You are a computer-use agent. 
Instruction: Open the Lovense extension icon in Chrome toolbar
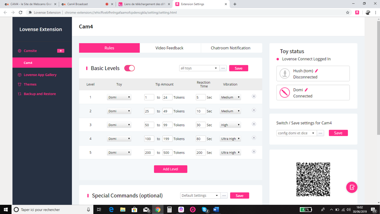coord(357,12)
